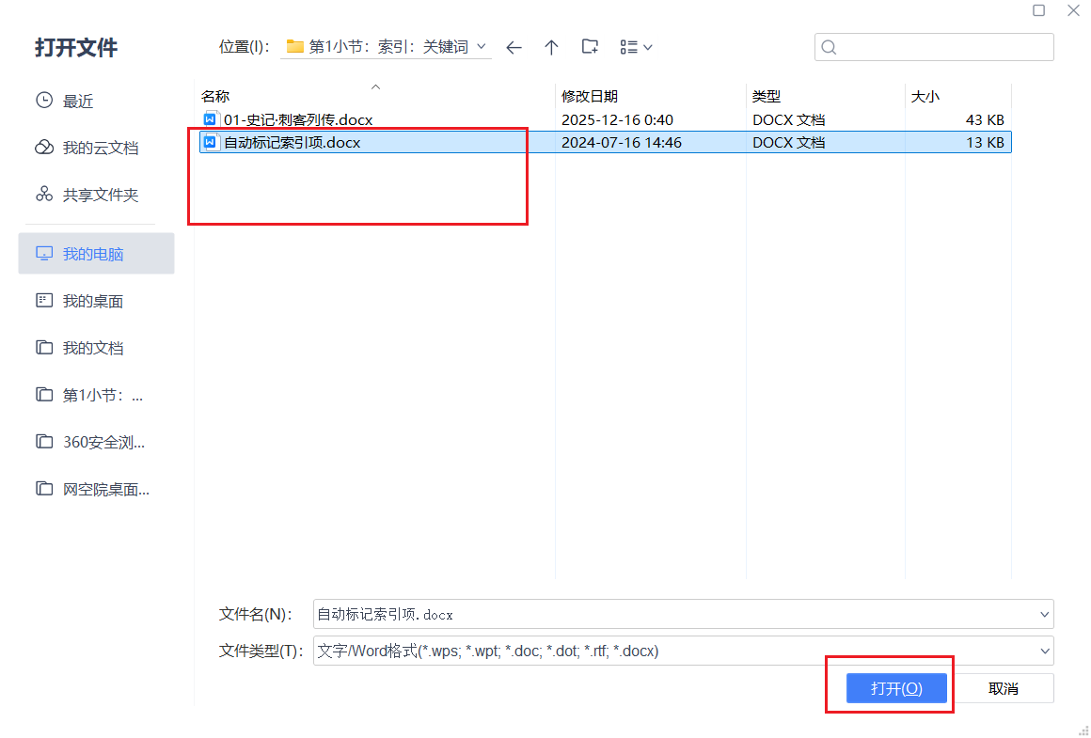The image size is (1091, 738).
Task: Open 360安全浏览器 folder in sidebar
Action: (103, 442)
